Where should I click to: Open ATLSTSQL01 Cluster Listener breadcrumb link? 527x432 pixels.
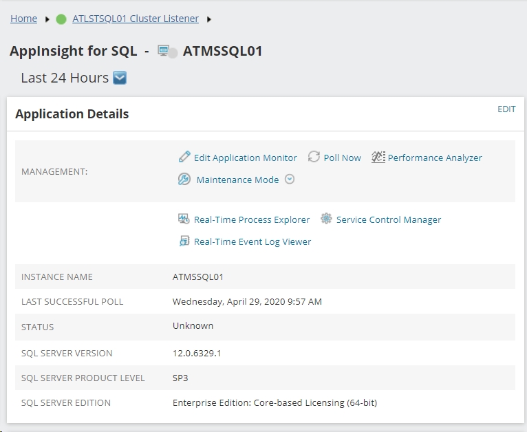(136, 19)
